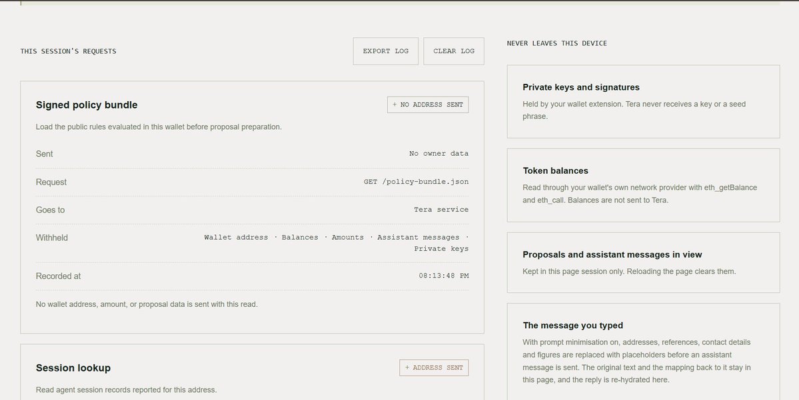Select the 'Signed policy bundle' heading
Screen dimensions: 799x400
pos(87,105)
